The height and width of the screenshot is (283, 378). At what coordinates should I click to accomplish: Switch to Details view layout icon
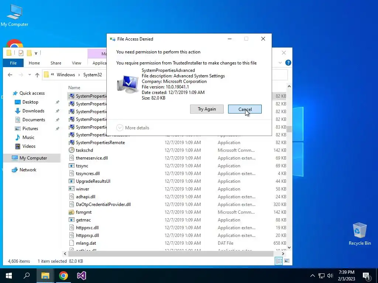click(279, 261)
